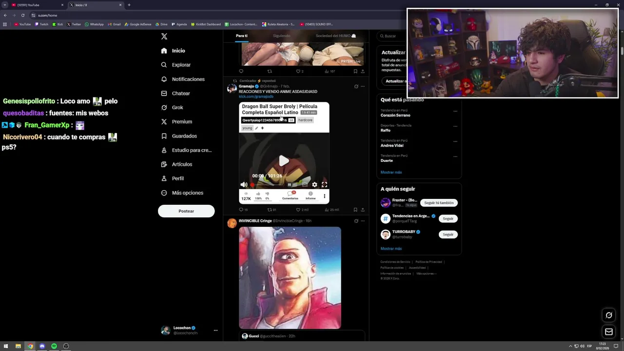Open Artículos in the sidebar
The image size is (624, 351).
coord(176,164)
